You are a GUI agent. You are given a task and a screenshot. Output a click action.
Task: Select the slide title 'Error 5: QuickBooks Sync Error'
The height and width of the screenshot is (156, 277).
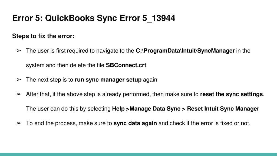pyautogui.click(x=76, y=18)
